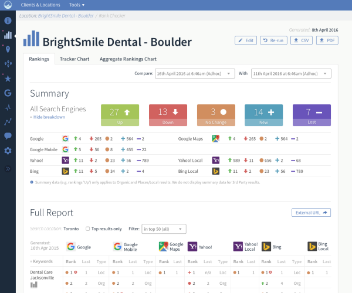Download report as CSV

[x=302, y=40]
